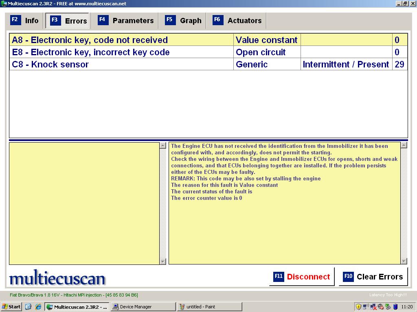Check the battery meter tray icon
Image resolution: width=417 pixels, height=312 pixels.
(x=395, y=307)
